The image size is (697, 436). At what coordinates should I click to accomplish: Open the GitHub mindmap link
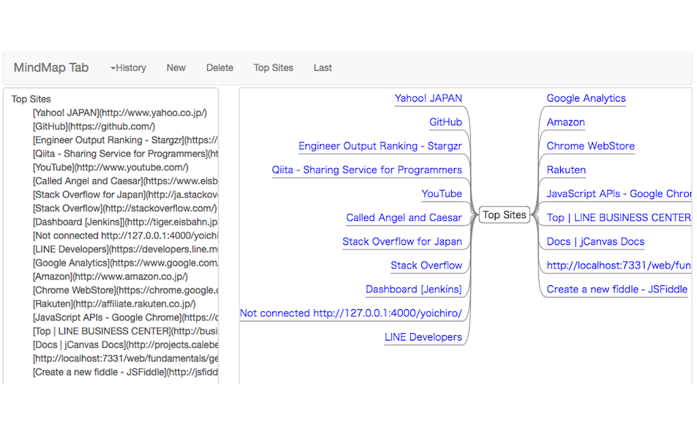coord(446,123)
